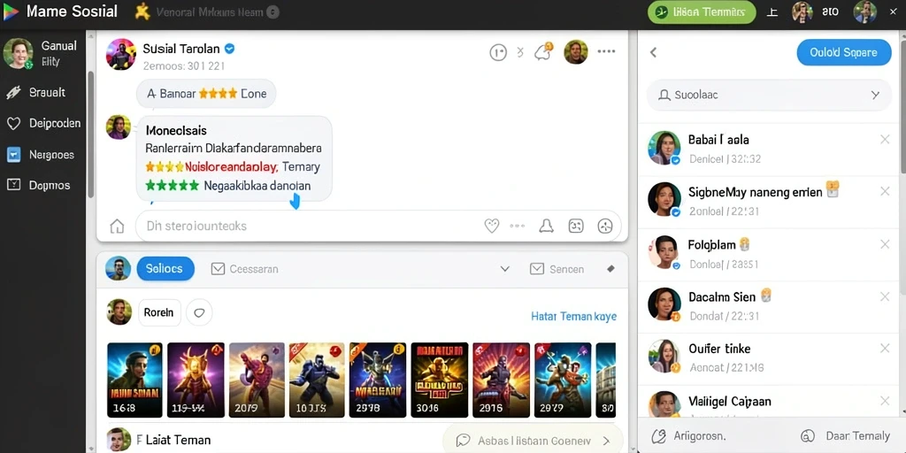Click the Sencen mail option
906x453 pixels.
[557, 269]
